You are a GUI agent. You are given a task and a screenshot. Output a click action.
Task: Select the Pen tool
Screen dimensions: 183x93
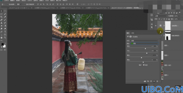[2, 32]
